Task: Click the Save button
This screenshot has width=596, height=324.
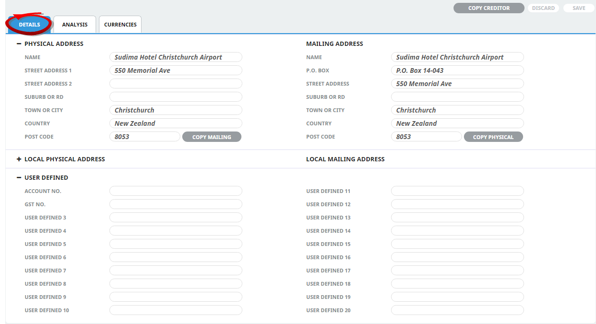Action: tap(578, 8)
